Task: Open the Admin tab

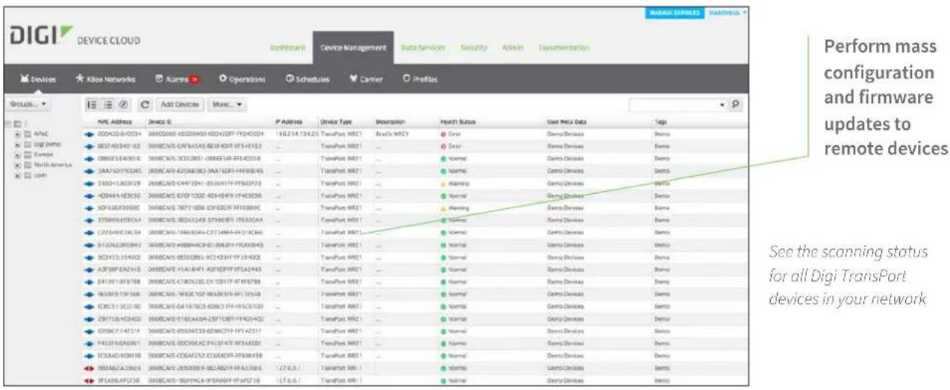Action: point(513,48)
